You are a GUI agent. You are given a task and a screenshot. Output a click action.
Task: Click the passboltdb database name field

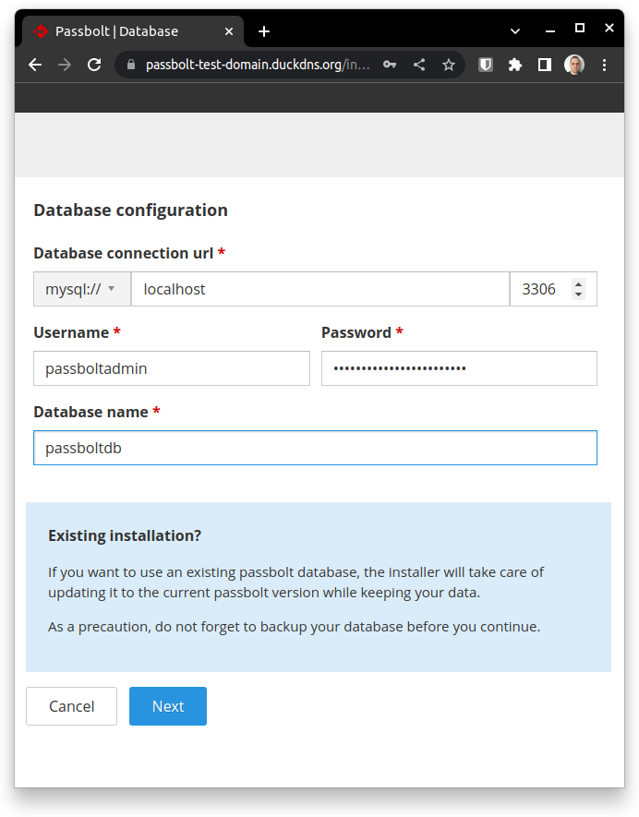tap(315, 448)
